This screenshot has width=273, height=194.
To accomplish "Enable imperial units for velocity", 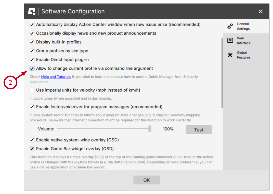I will (32, 90).
